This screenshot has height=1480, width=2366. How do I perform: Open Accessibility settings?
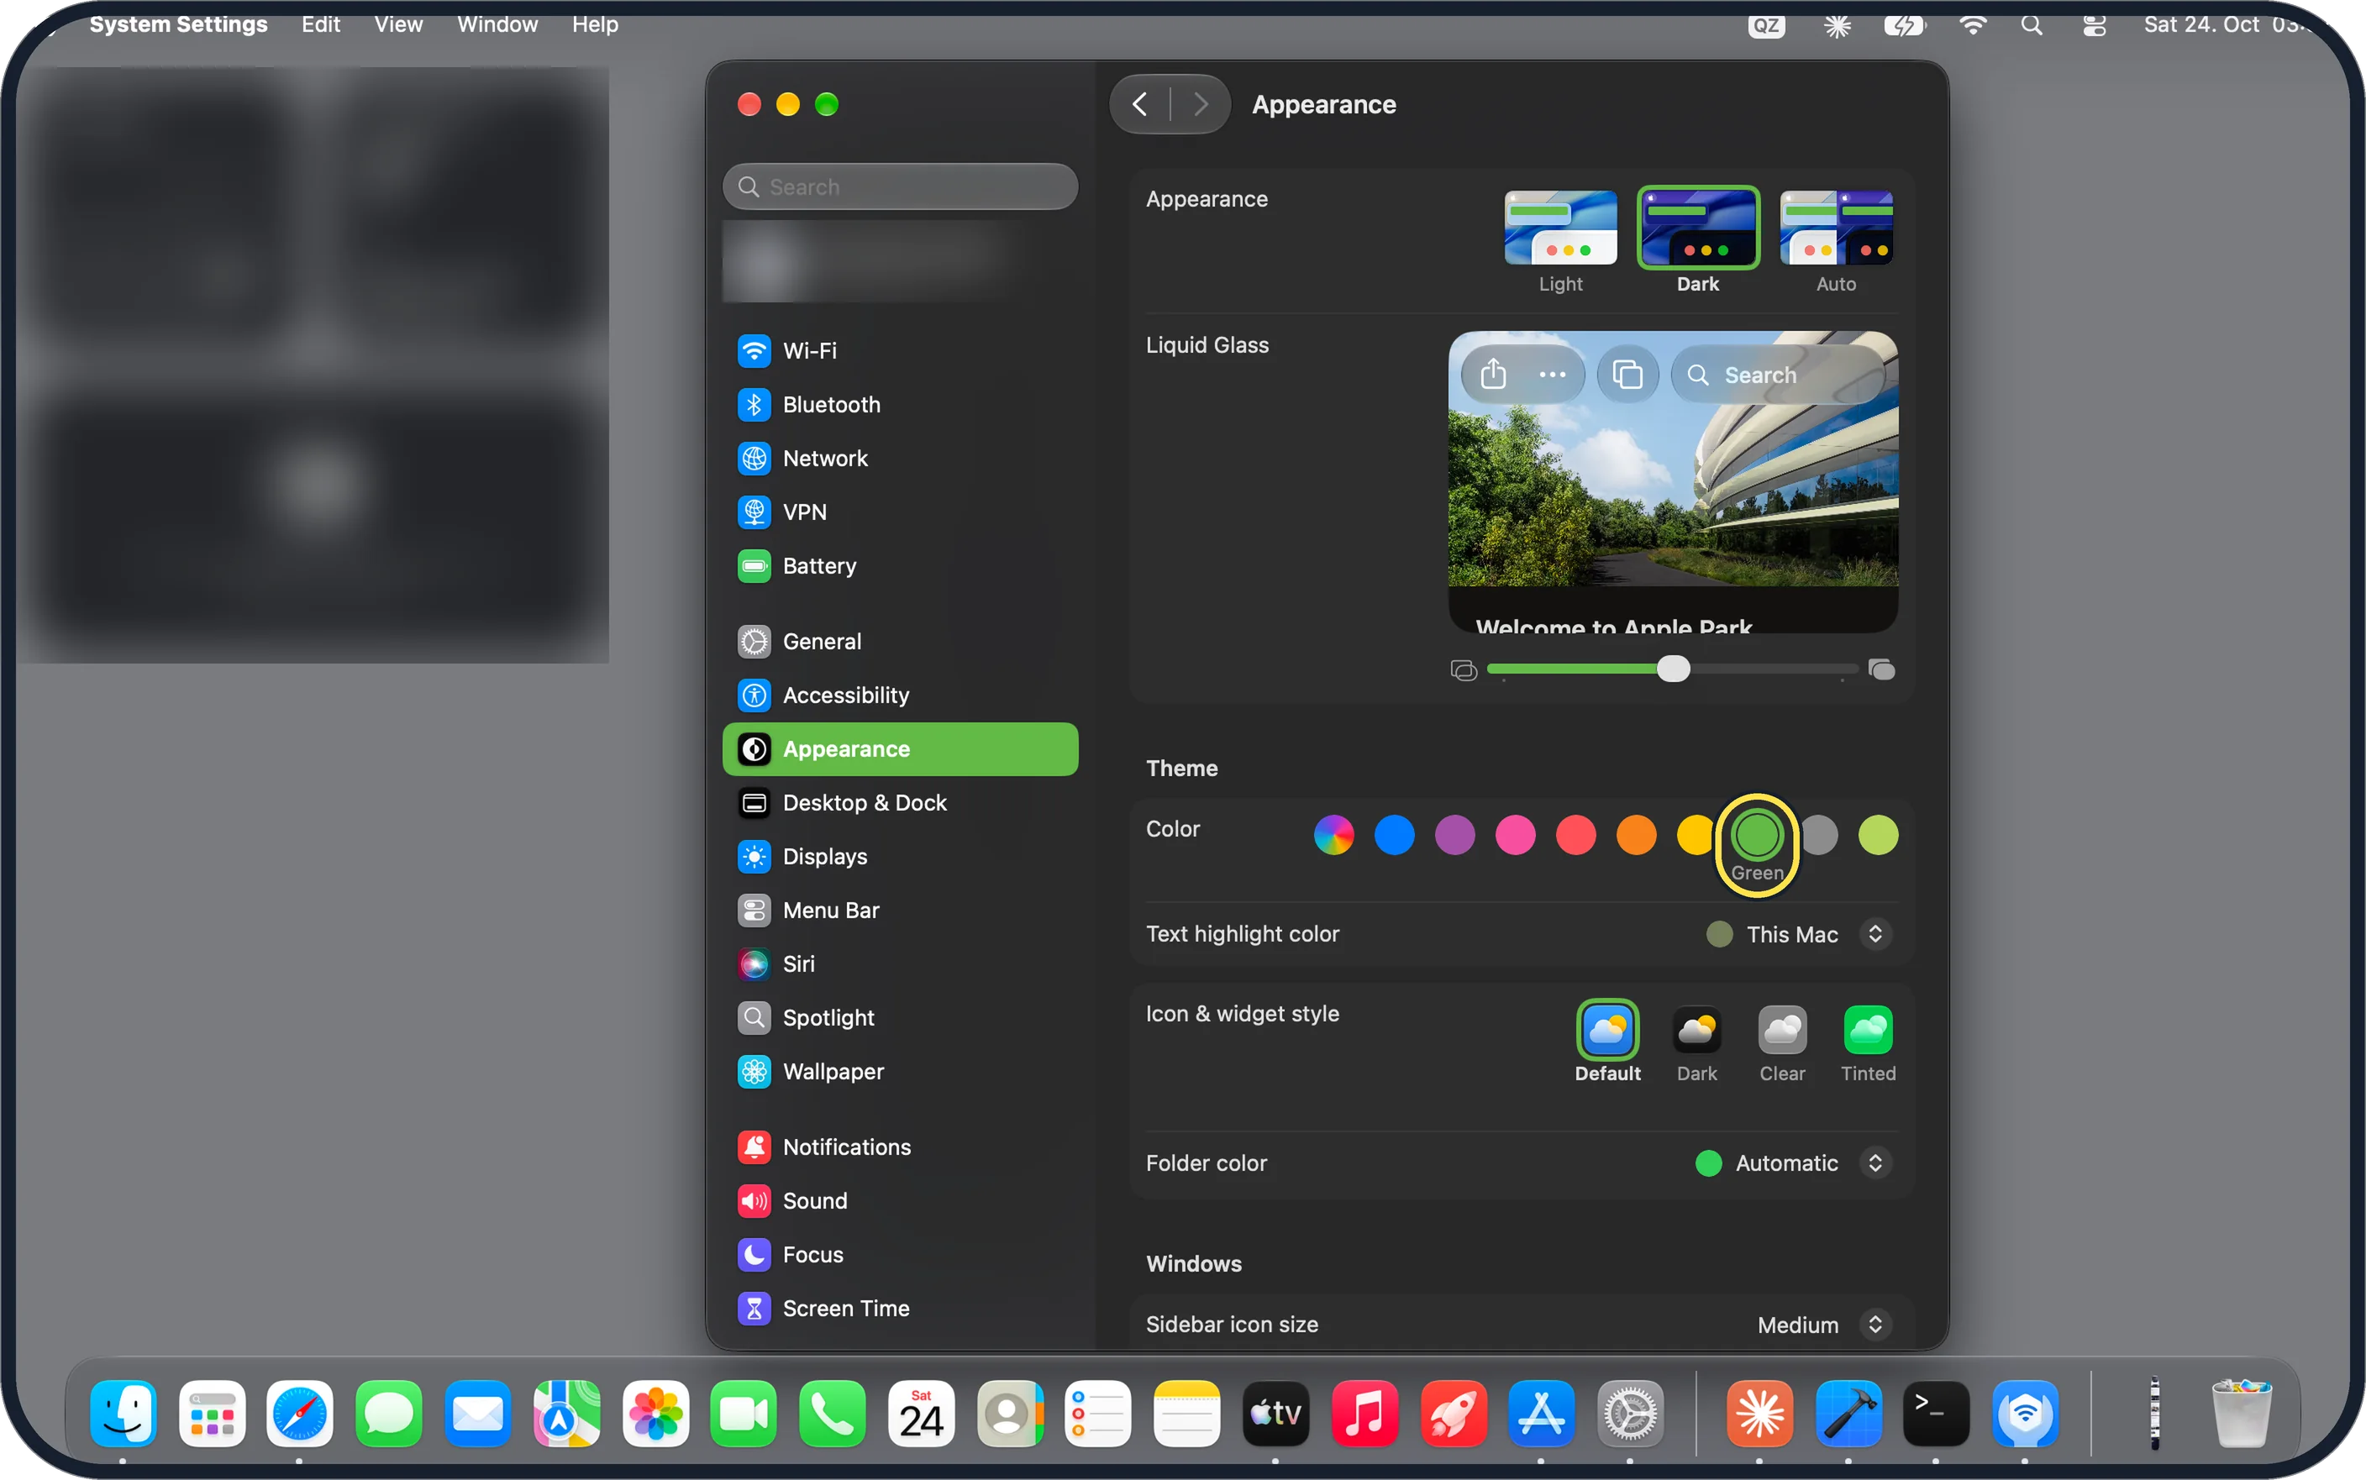(x=900, y=695)
